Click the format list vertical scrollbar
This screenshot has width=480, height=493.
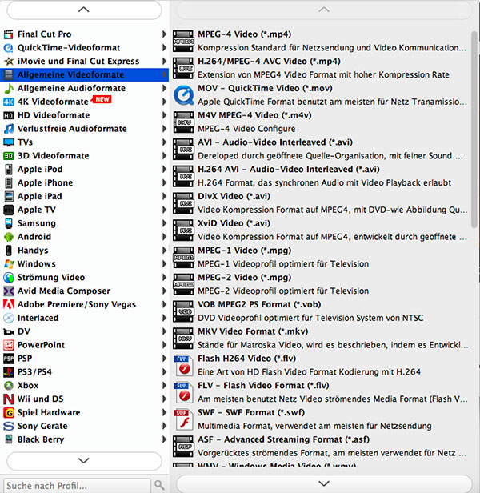[474, 130]
